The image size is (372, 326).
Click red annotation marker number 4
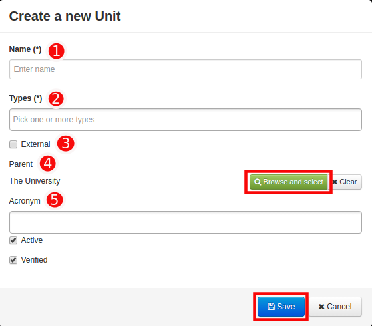click(x=48, y=164)
